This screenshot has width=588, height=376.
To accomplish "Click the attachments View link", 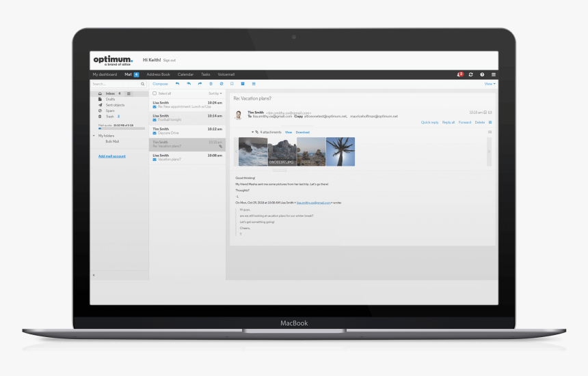I will (x=289, y=132).
